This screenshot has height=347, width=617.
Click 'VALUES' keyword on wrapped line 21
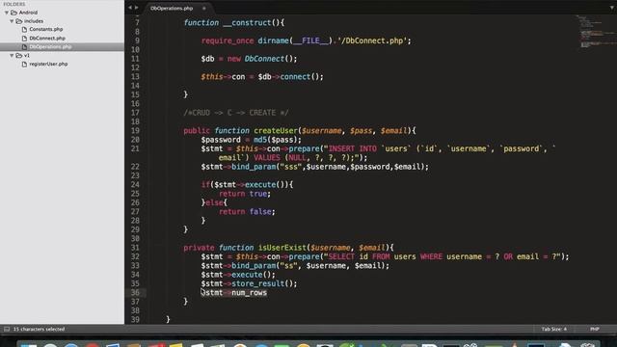(267, 158)
